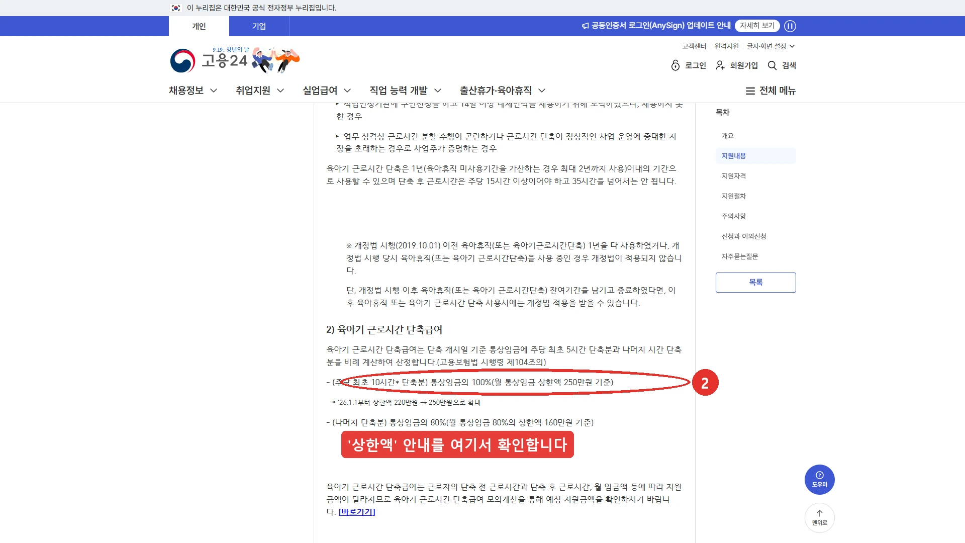Click the 고용24 logo
The width and height of the screenshot is (965, 543).
click(209, 61)
